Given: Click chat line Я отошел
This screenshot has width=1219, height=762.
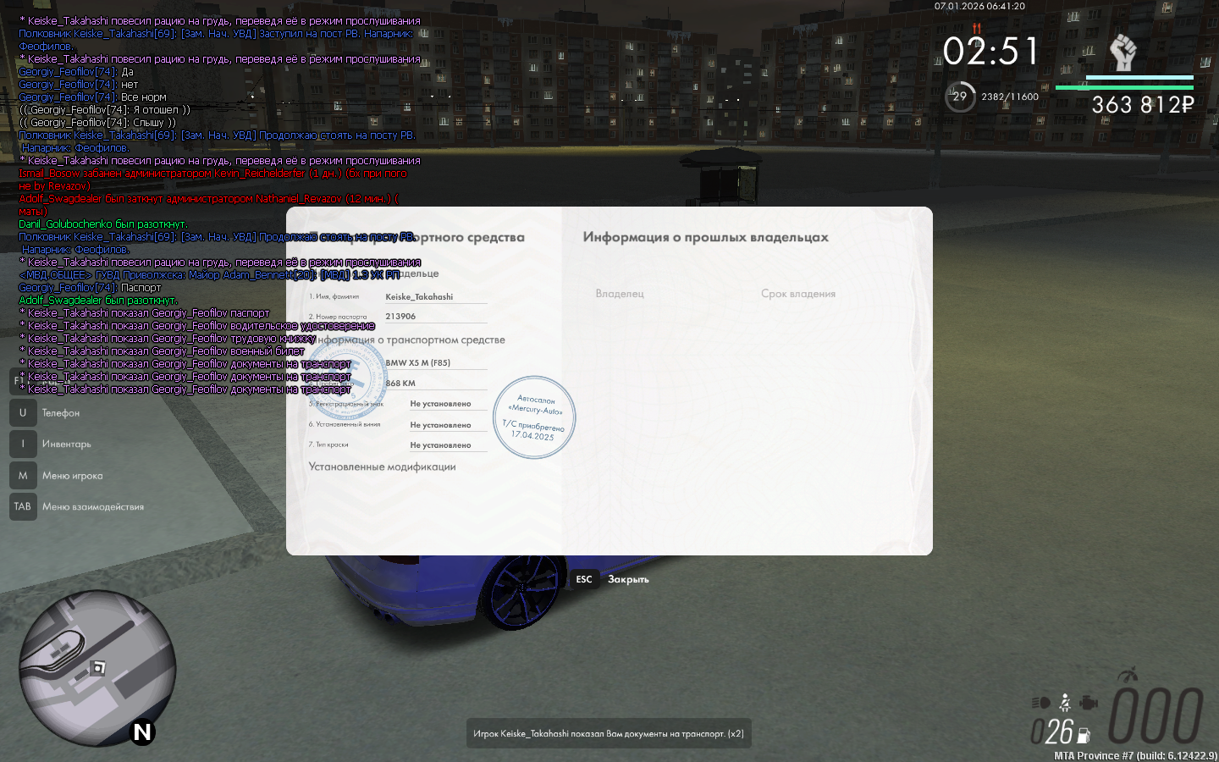Looking at the screenshot, I should [104, 109].
